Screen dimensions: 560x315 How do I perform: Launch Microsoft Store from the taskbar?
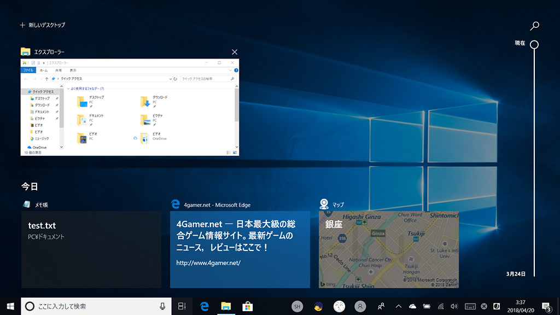247,306
